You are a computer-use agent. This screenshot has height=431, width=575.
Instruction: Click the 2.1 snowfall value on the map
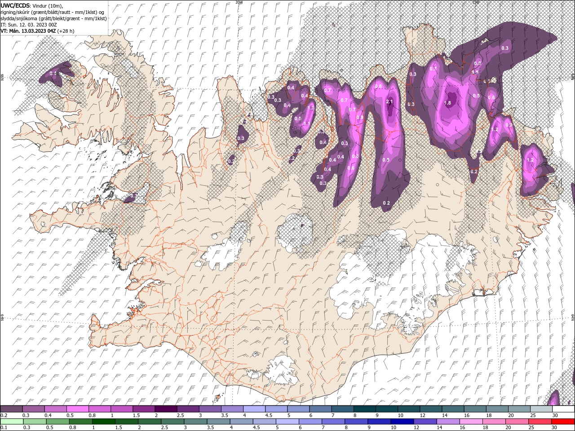(x=389, y=102)
